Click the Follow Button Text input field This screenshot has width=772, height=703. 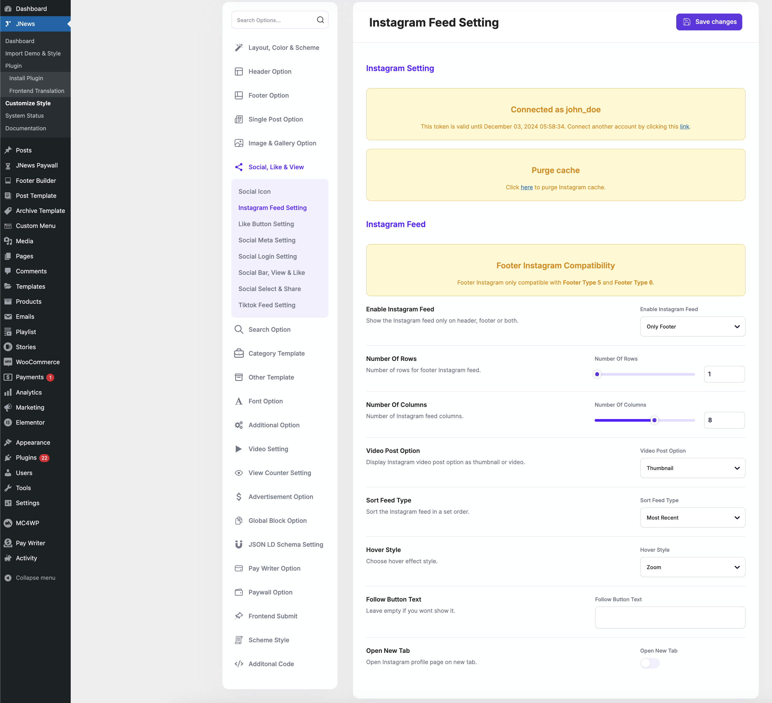click(x=670, y=617)
